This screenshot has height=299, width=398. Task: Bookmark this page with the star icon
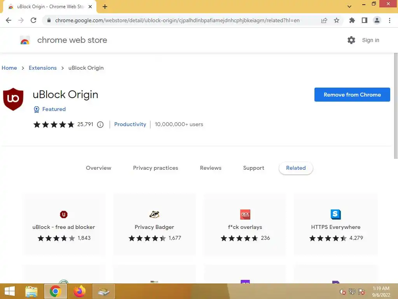point(337,20)
